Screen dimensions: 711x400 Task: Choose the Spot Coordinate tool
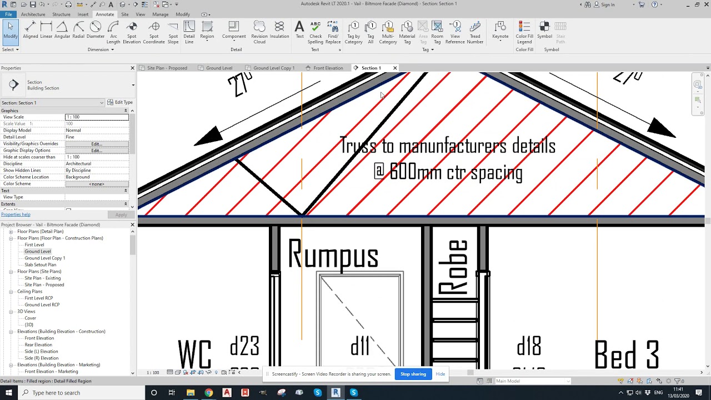click(154, 32)
